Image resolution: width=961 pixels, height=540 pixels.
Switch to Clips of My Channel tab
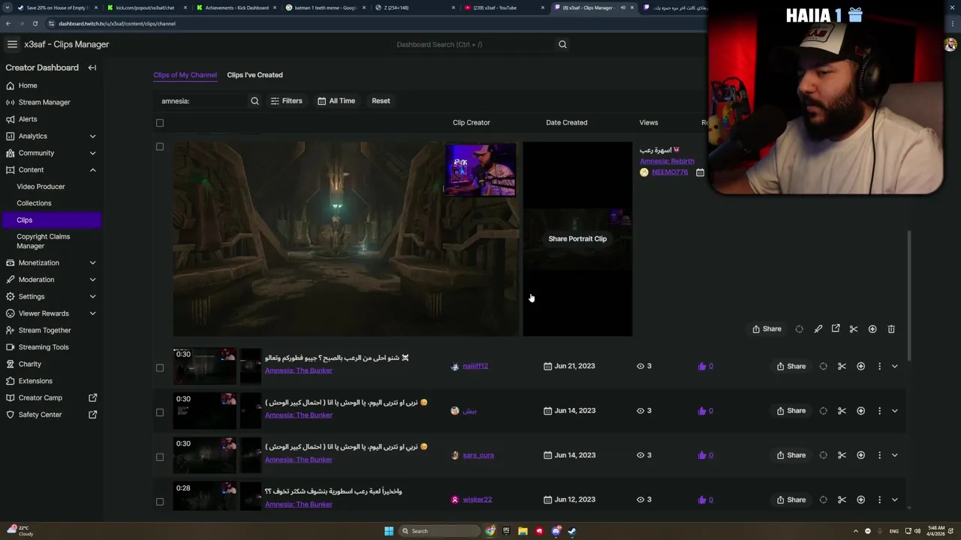(185, 75)
